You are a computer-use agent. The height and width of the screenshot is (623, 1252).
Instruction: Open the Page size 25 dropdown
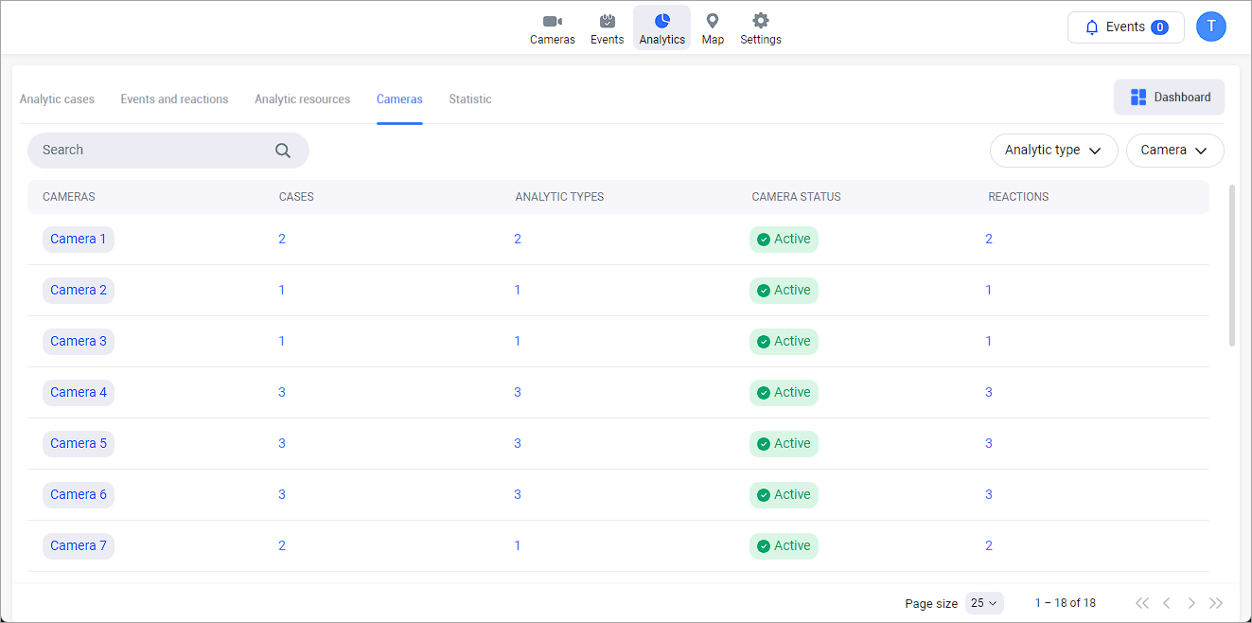[x=984, y=603]
